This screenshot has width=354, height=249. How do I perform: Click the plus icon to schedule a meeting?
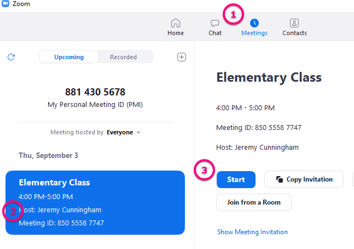coord(182,57)
